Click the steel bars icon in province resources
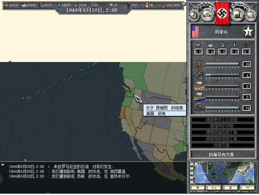The image size is (259, 195). pos(211,45)
